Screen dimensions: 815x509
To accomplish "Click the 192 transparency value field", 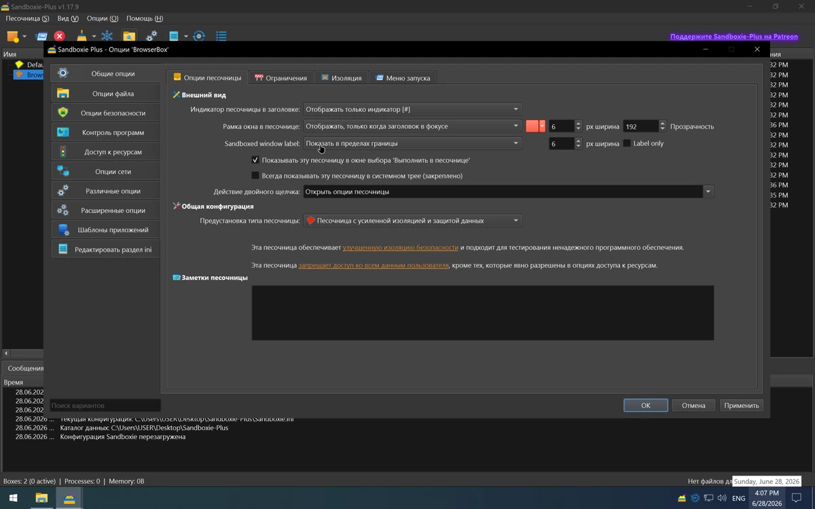I will [640, 126].
